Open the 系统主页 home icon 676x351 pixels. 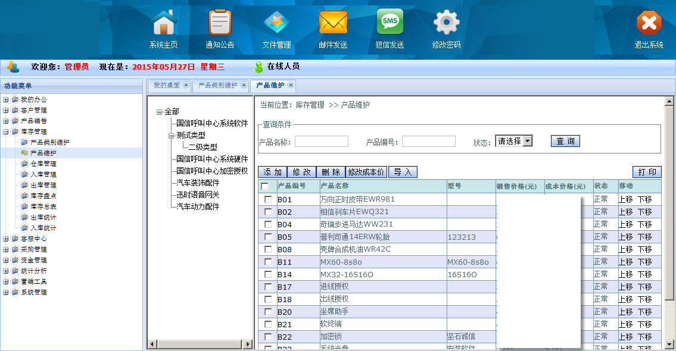click(x=164, y=23)
